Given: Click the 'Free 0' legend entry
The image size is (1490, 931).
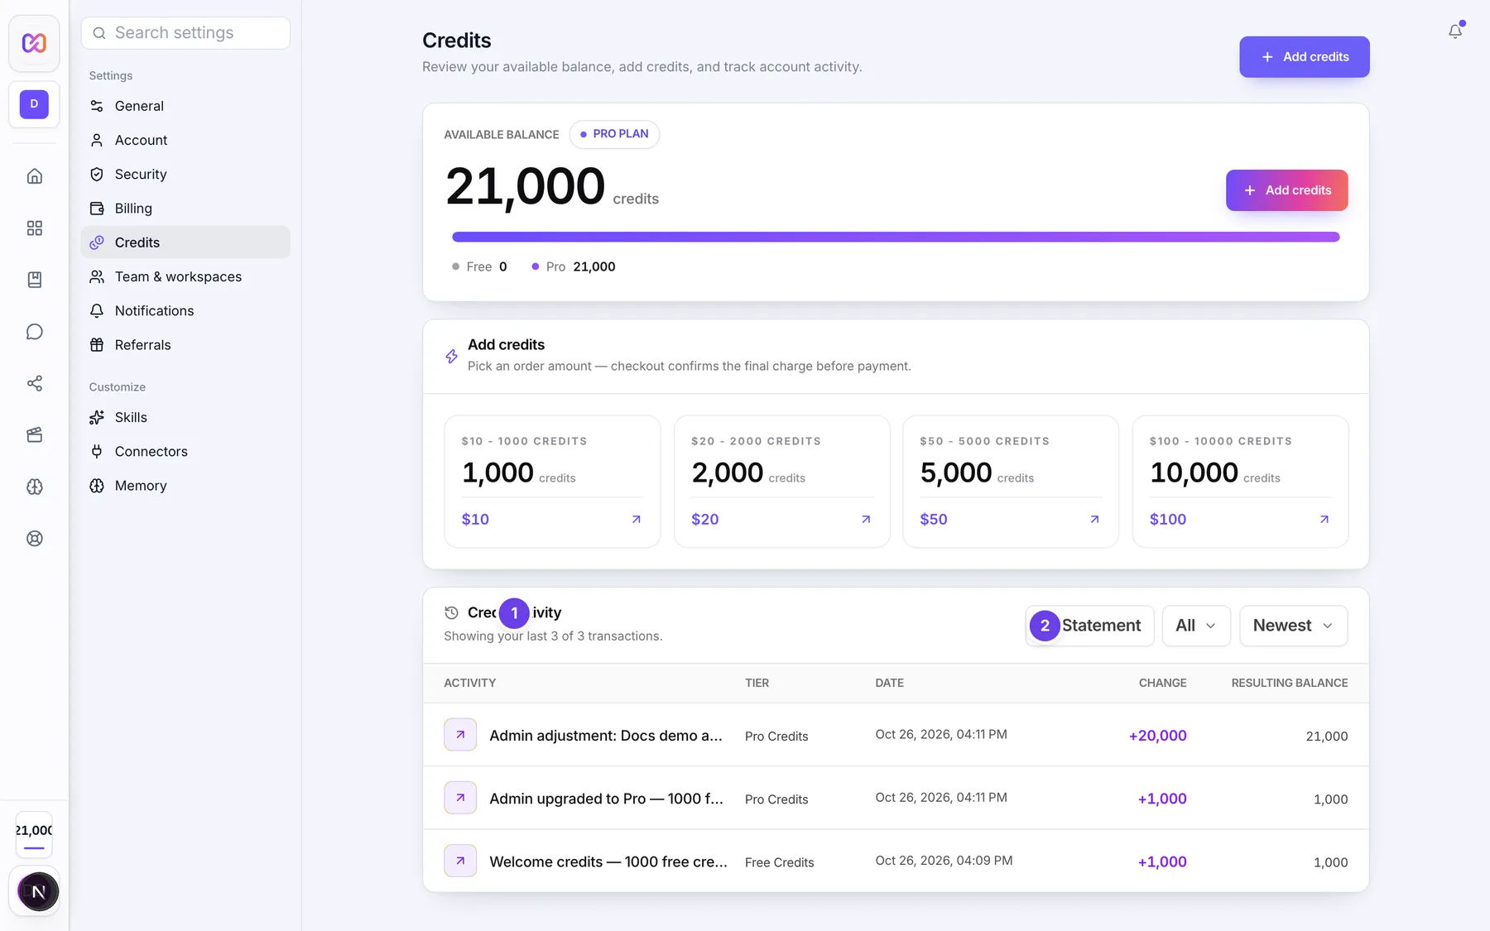Looking at the screenshot, I should tap(479, 266).
